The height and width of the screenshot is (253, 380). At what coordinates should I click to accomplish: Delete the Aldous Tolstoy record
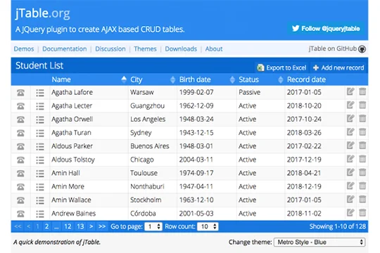point(362,159)
